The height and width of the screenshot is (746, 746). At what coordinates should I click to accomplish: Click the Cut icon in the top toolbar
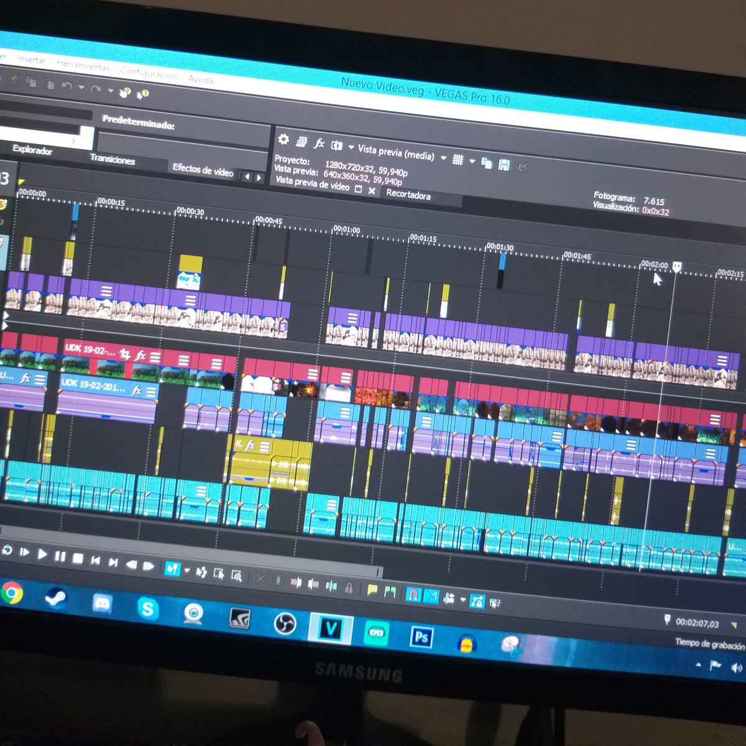pos(13,80)
